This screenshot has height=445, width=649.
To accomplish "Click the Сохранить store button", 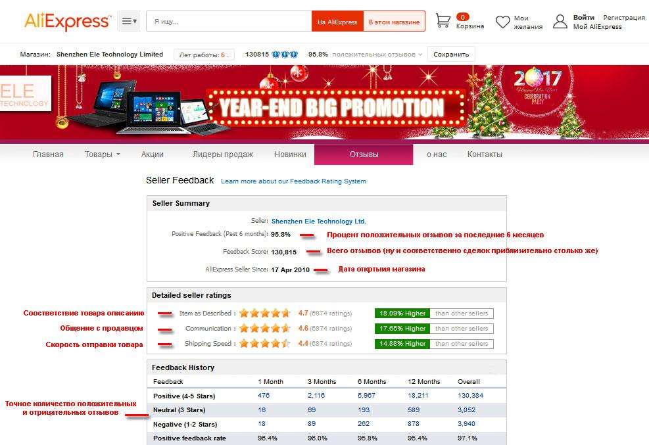I will point(451,54).
